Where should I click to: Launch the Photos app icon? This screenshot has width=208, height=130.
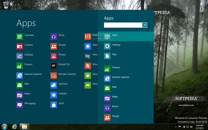(x=54, y=56)
